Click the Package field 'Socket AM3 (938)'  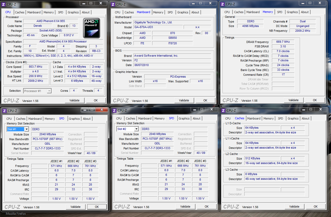click(x=50, y=31)
